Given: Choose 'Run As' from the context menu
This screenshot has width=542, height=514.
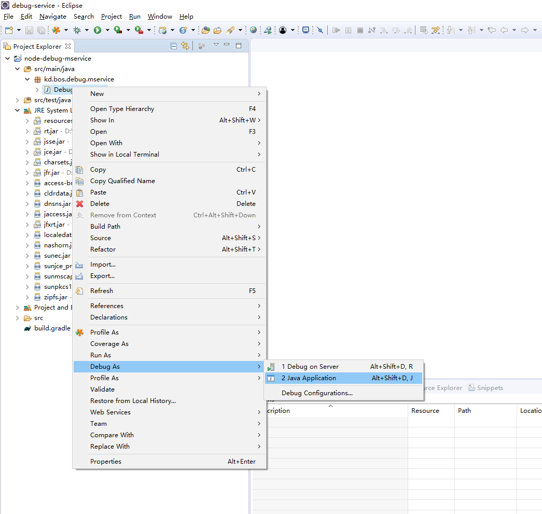Looking at the screenshot, I should (x=170, y=355).
